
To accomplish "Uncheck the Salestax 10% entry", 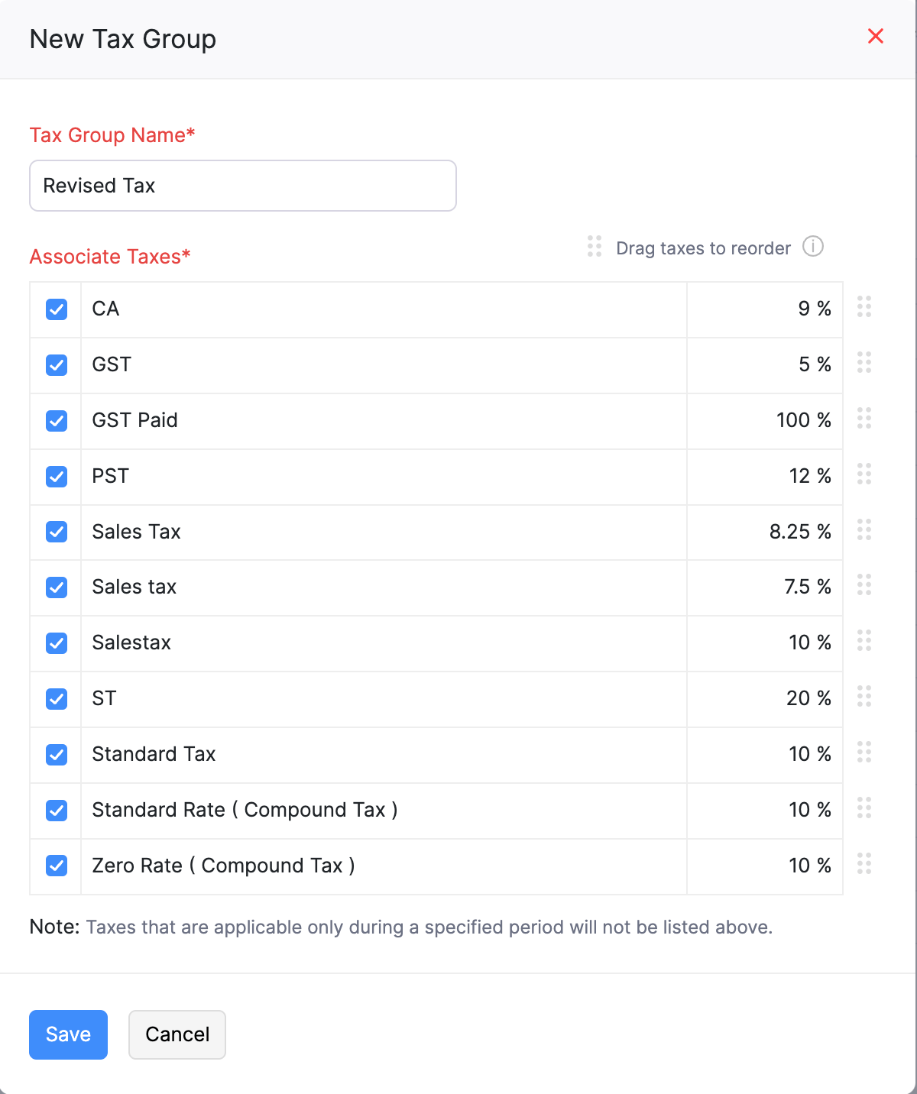I will tap(56, 643).
